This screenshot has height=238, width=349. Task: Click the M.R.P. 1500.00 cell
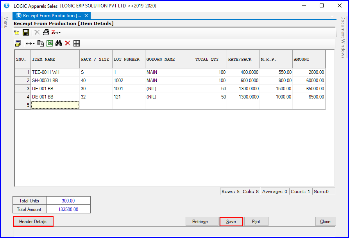[276, 89]
